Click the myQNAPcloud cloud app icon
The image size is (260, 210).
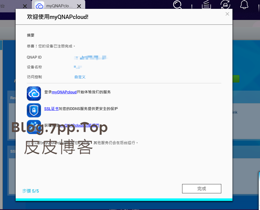coord(34,93)
